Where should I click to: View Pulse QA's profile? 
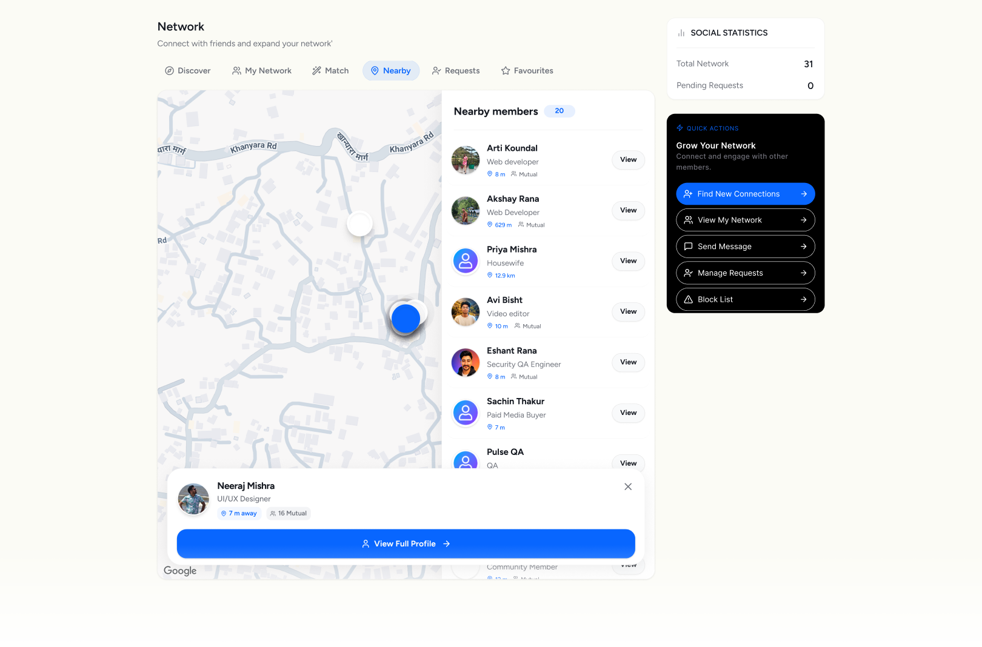click(x=628, y=463)
